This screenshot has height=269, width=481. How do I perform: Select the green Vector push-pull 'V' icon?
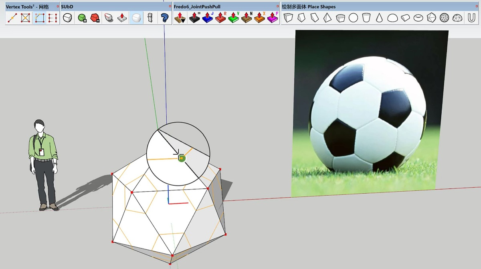point(234,18)
